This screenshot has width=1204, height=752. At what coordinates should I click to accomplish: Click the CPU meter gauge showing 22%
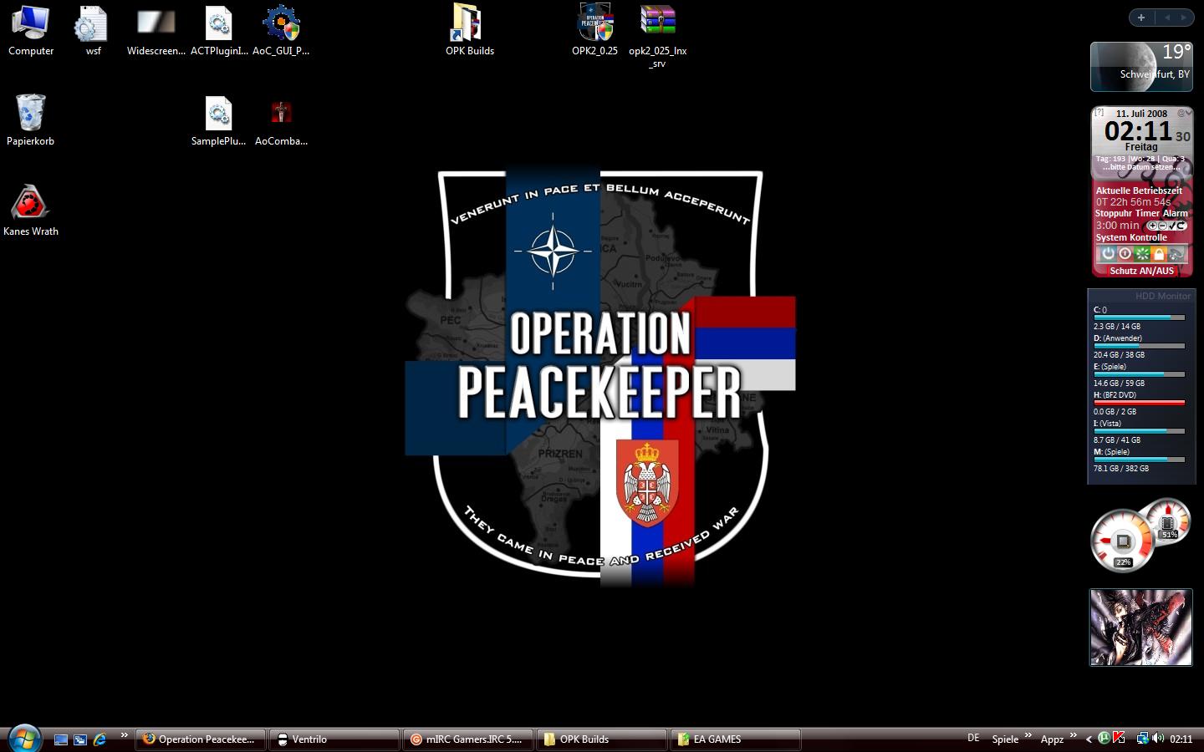pyautogui.click(x=1123, y=541)
